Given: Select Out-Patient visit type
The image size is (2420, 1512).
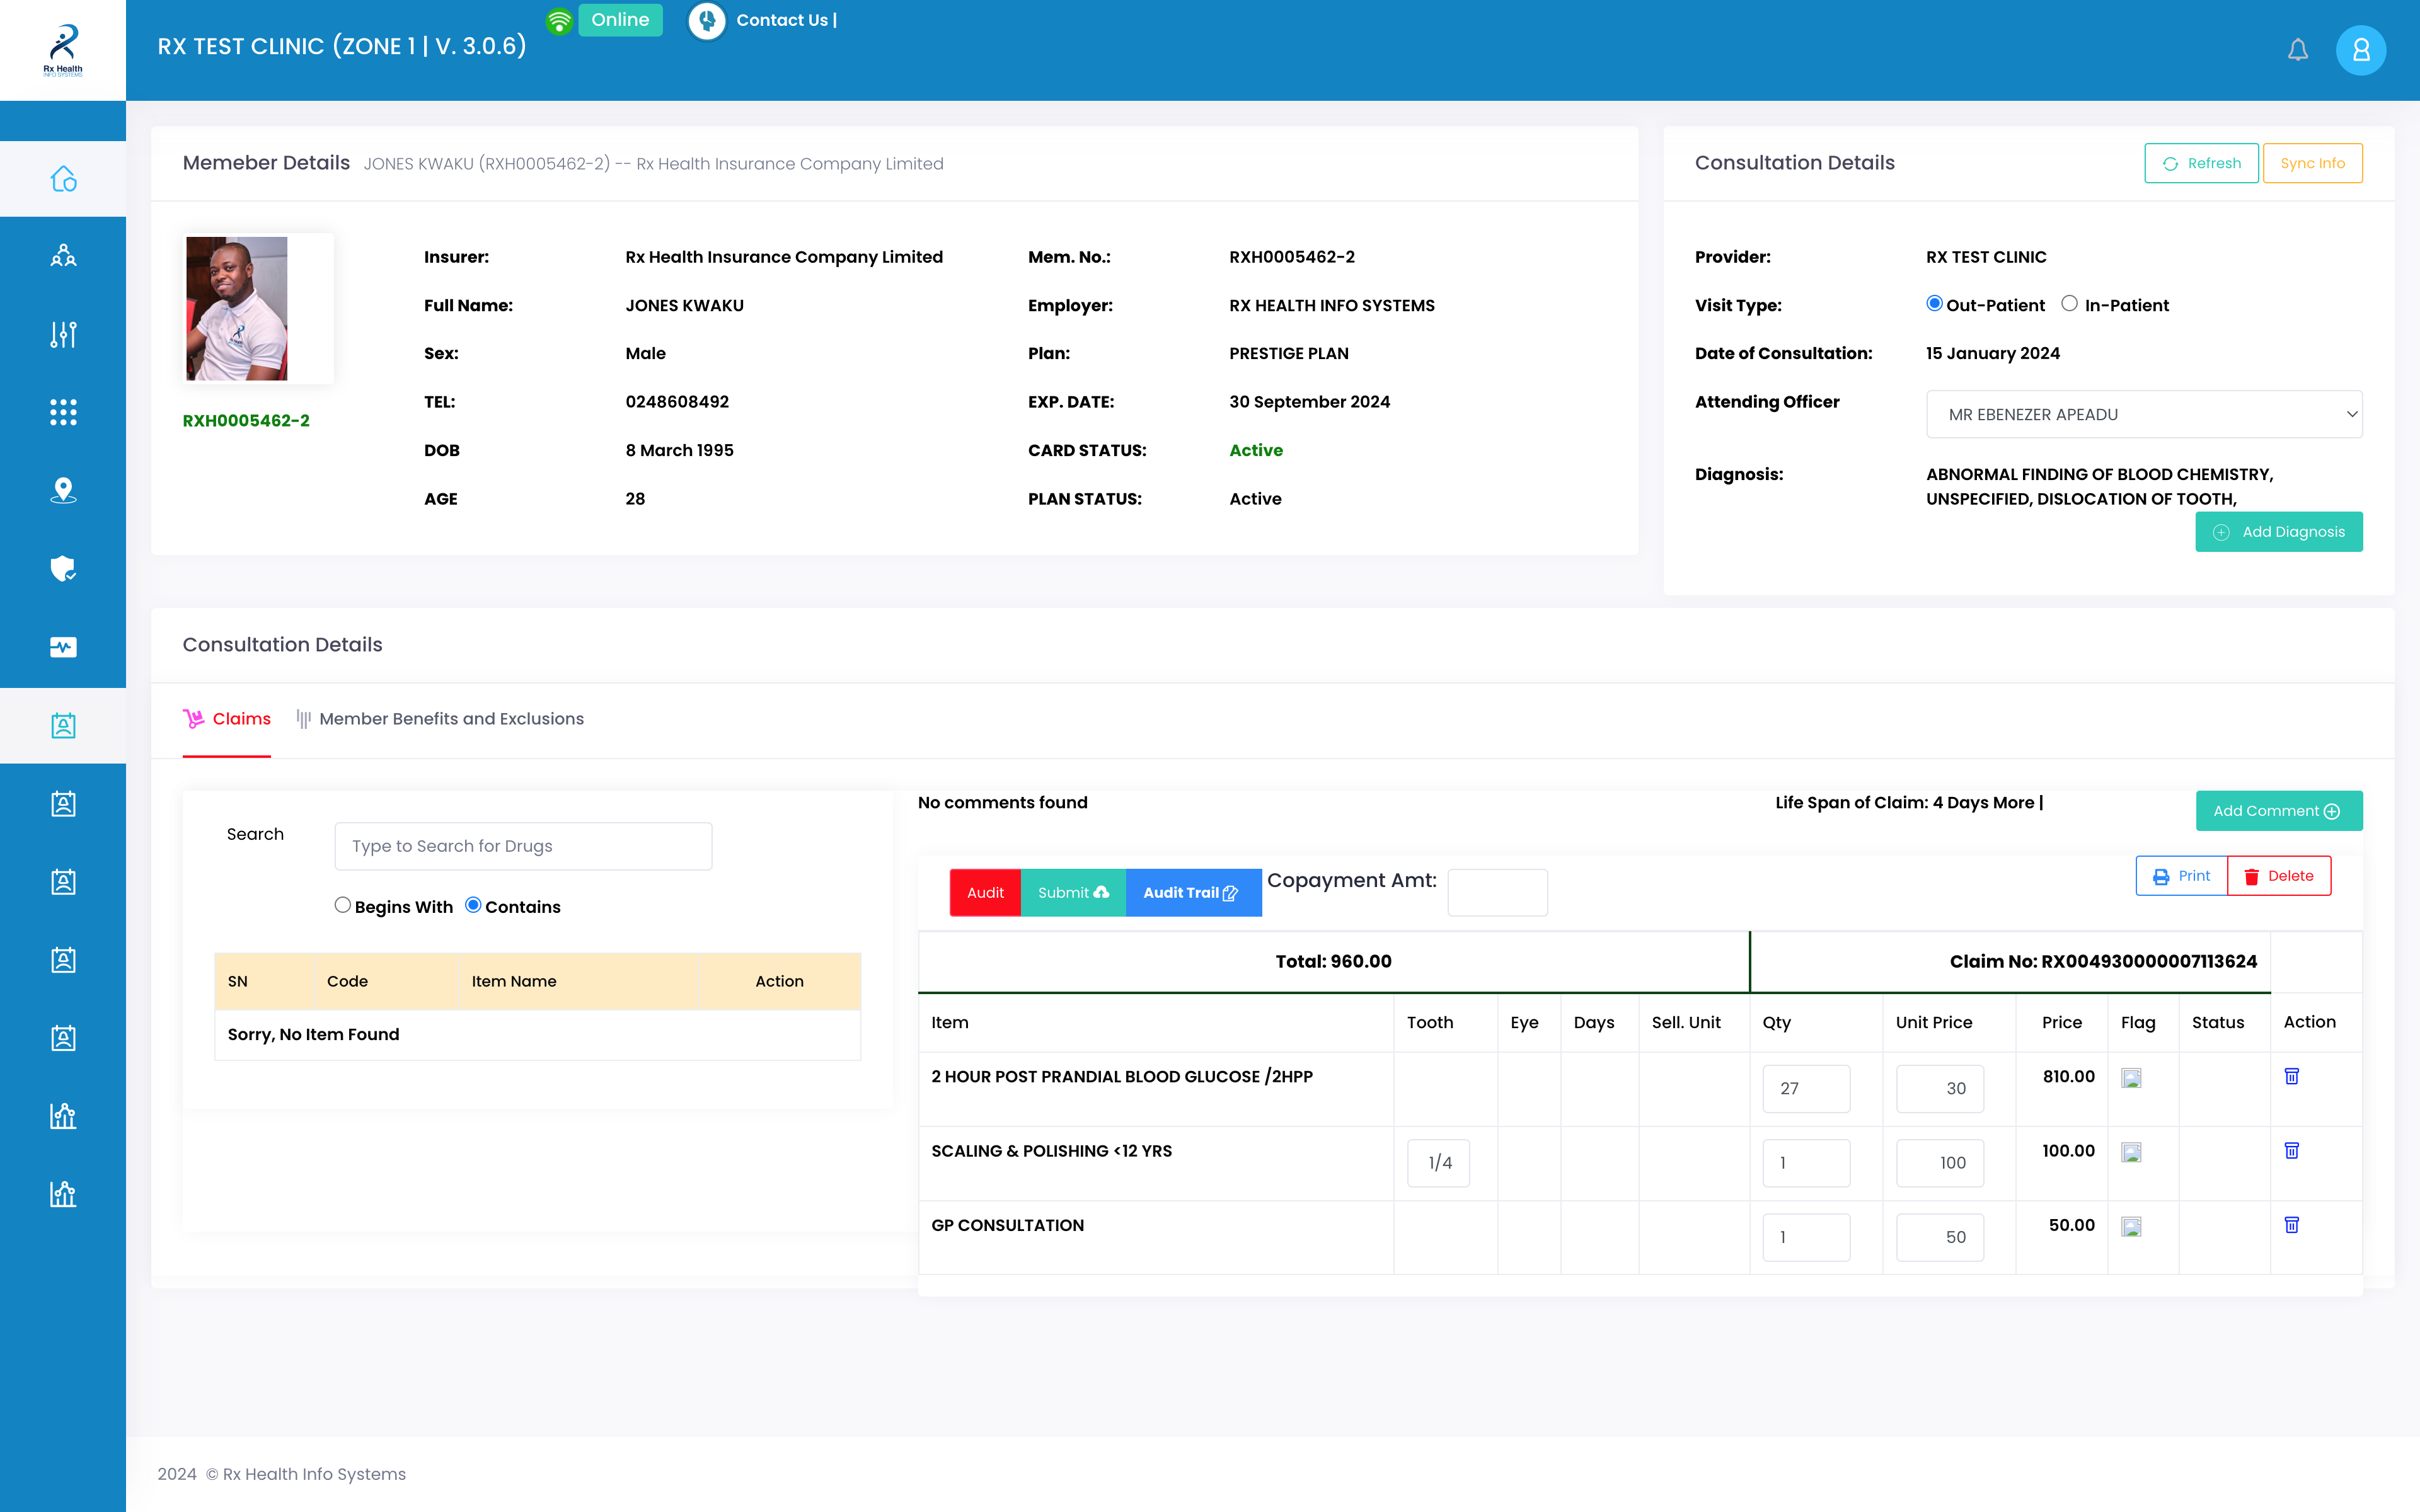Looking at the screenshot, I should click(1934, 304).
